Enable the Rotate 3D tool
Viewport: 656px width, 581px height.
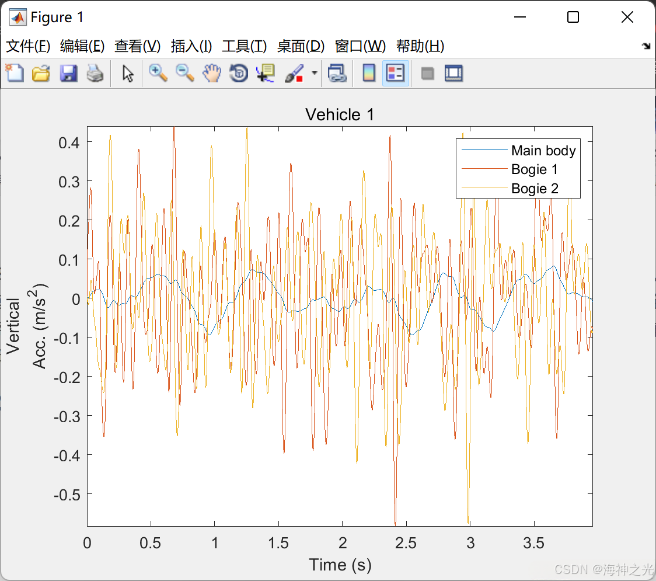(x=239, y=73)
